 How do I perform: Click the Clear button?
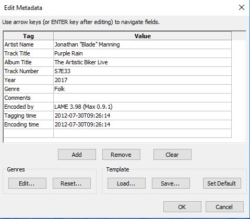(x=172, y=155)
